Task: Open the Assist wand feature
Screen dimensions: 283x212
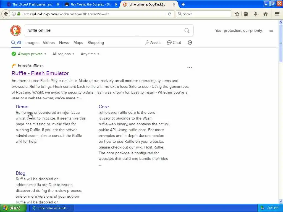Action: pos(153,43)
